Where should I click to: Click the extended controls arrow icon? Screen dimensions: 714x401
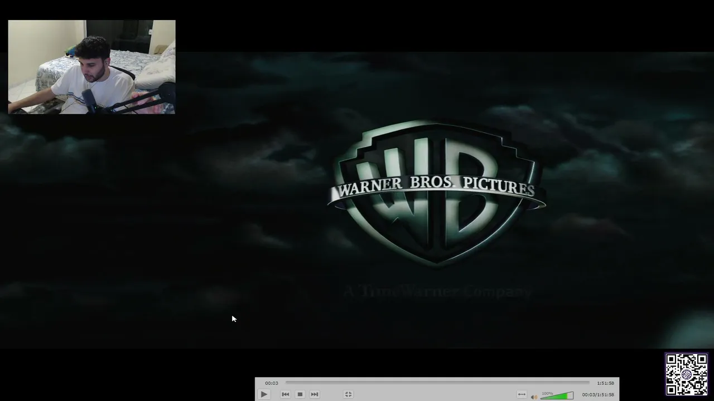(522, 394)
